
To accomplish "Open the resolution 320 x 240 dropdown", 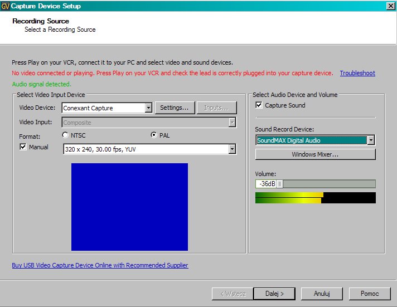I will pos(232,149).
